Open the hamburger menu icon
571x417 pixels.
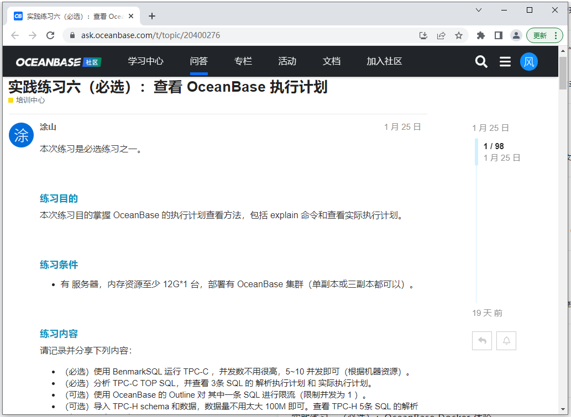(x=505, y=61)
